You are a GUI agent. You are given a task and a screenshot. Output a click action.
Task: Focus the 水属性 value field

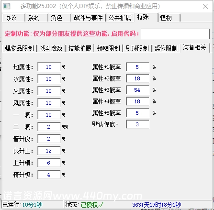(49, 79)
